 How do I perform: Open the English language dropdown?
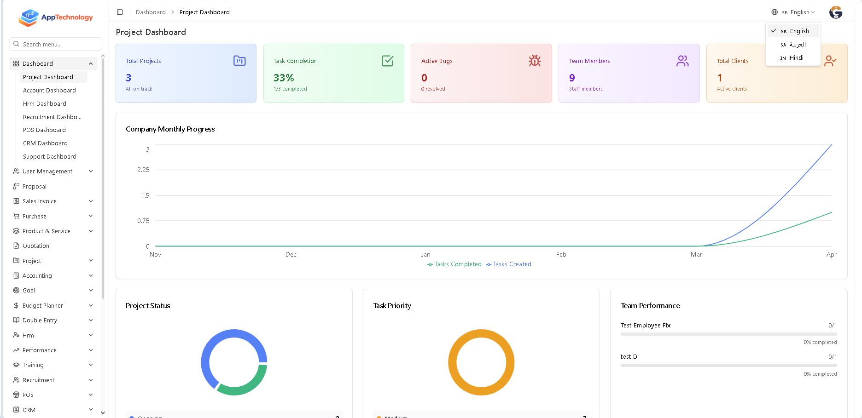pos(793,12)
